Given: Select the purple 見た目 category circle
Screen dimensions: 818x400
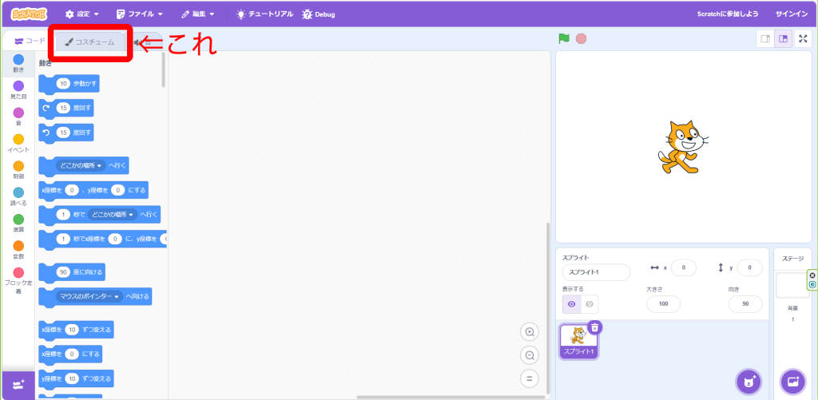Looking at the screenshot, I should 18,86.
